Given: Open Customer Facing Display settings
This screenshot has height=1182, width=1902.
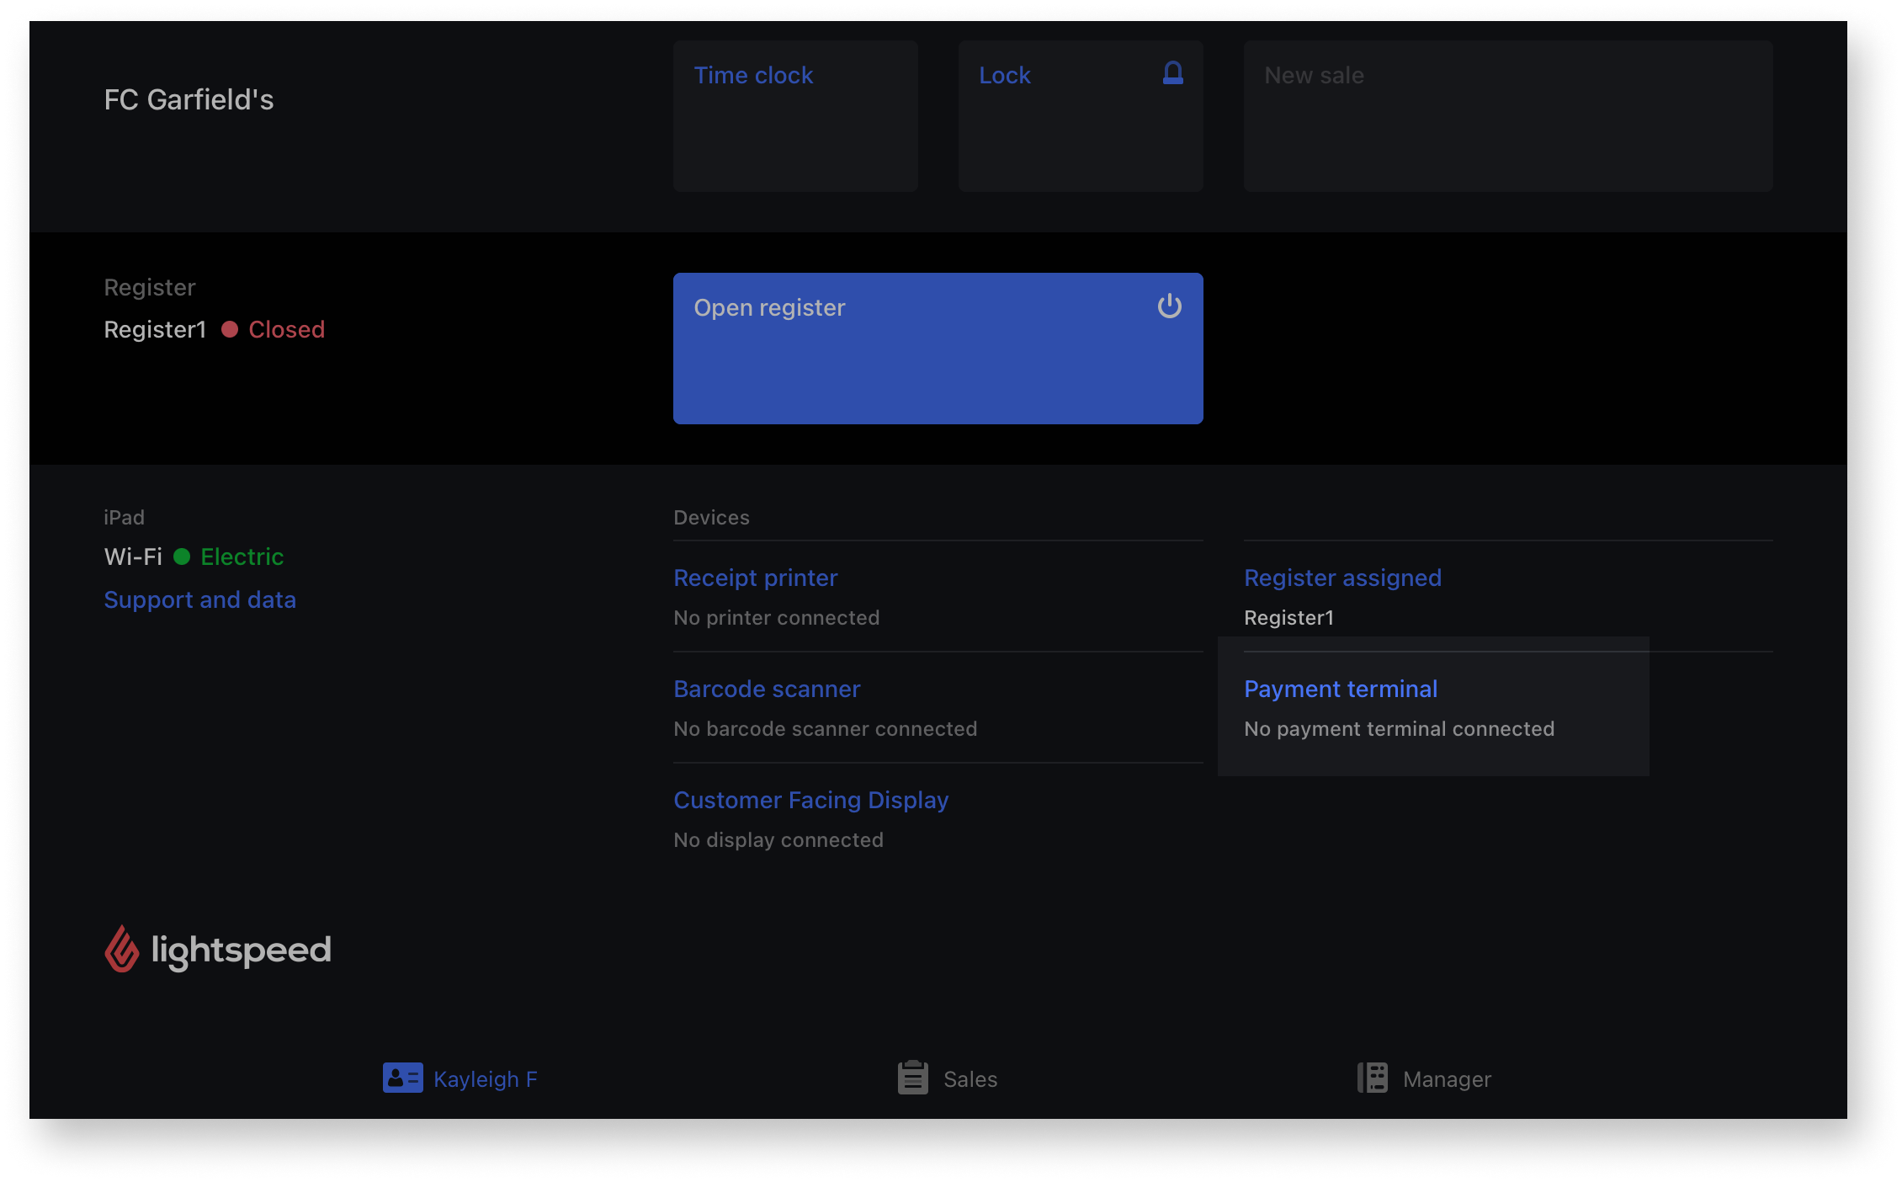Looking at the screenshot, I should [810, 800].
